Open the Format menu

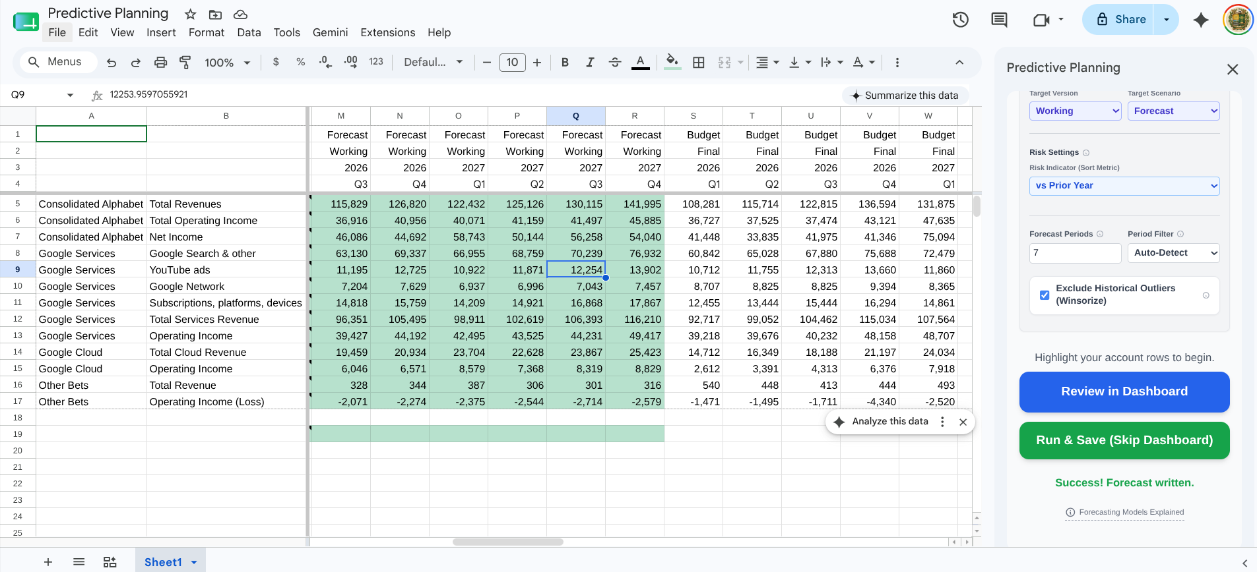click(x=207, y=32)
